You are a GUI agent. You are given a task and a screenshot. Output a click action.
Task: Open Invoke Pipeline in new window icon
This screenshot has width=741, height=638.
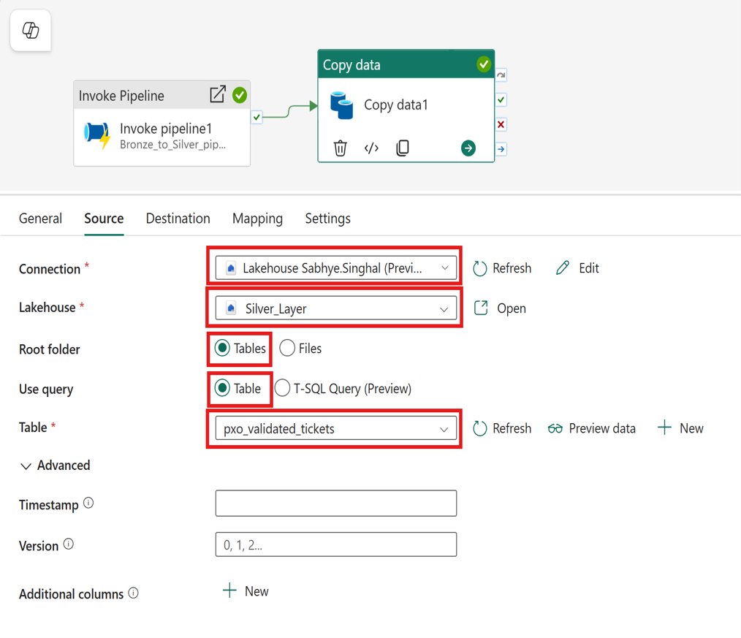pos(218,94)
